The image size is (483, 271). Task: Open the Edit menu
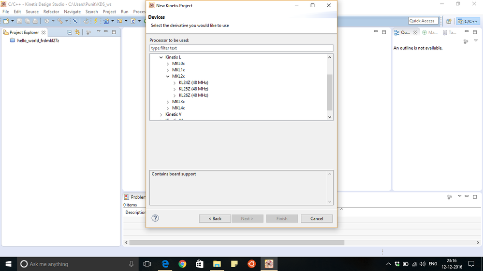coord(17,12)
